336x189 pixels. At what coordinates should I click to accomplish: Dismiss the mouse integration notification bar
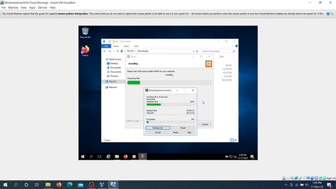pos(328,14)
